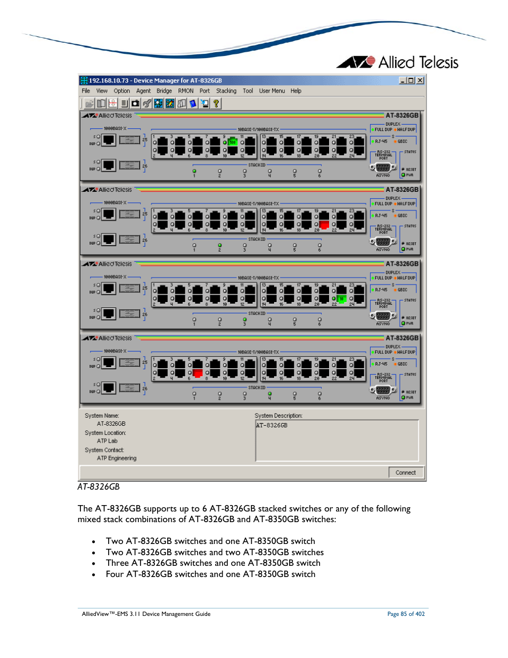Open the Agent menu
508x658 pixels.
143,91
